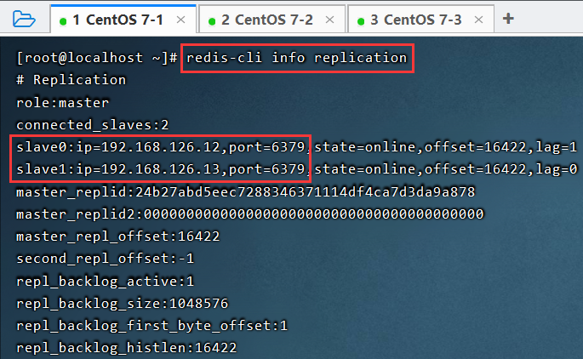Click the 'role:master' line
Image resolution: width=583 pixels, height=359 pixels.
62,103
